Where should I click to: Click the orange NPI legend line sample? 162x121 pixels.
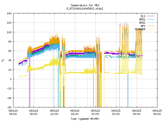[x=151, y=26]
